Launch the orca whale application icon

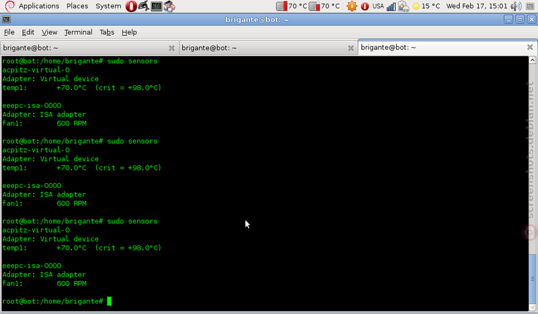coord(143,6)
